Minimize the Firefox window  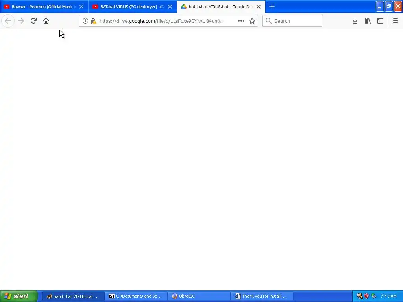coord(380,6)
